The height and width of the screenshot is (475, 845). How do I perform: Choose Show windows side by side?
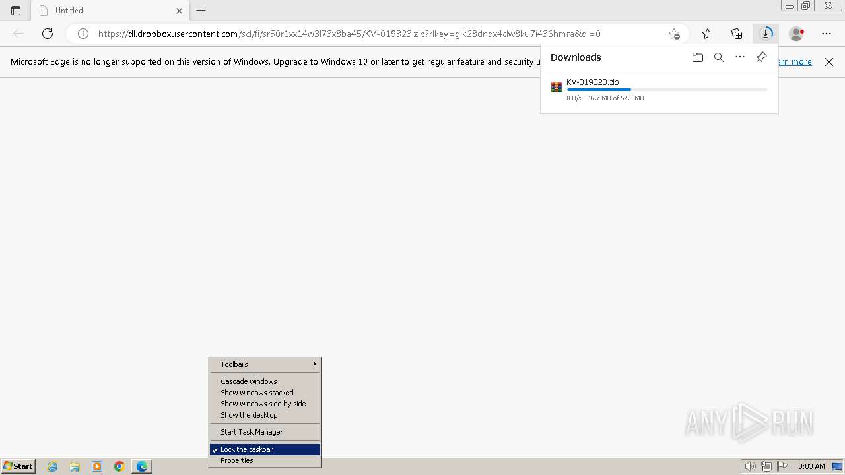tap(265, 404)
